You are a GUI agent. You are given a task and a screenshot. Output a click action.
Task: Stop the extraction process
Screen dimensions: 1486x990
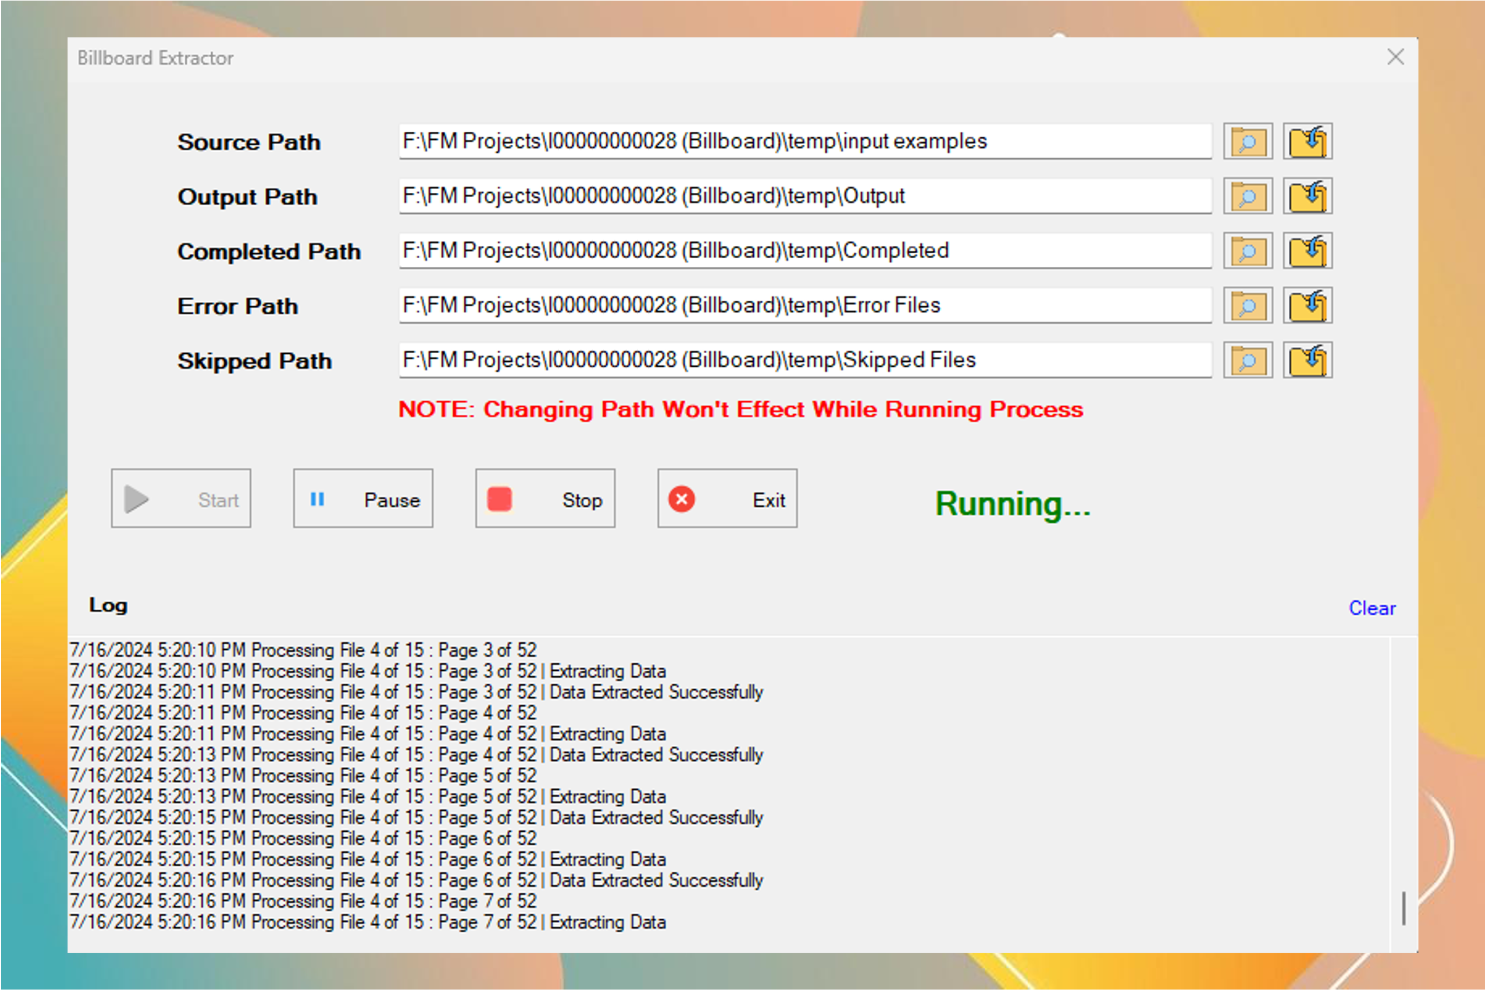pyautogui.click(x=545, y=499)
